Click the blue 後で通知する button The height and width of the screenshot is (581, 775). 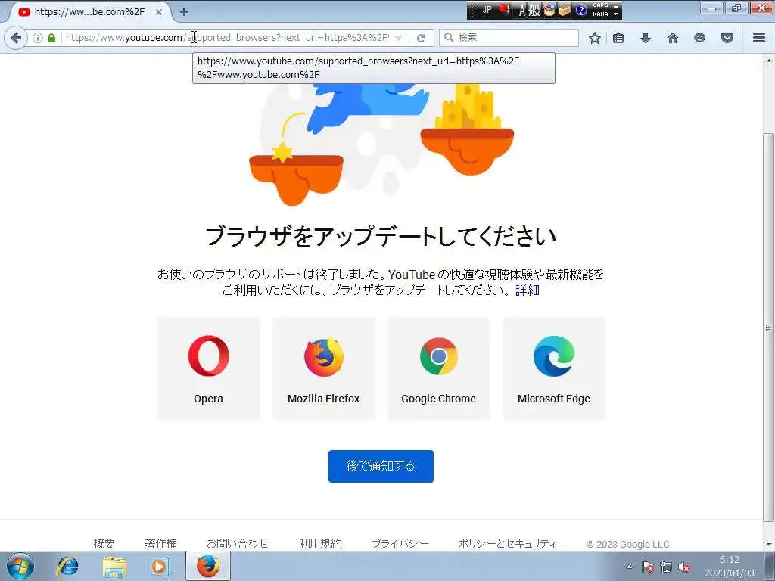click(x=381, y=466)
